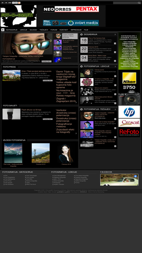Click the Fot-o-grafiti logo
Screen dimensions: 142x253
coord(18,16)
